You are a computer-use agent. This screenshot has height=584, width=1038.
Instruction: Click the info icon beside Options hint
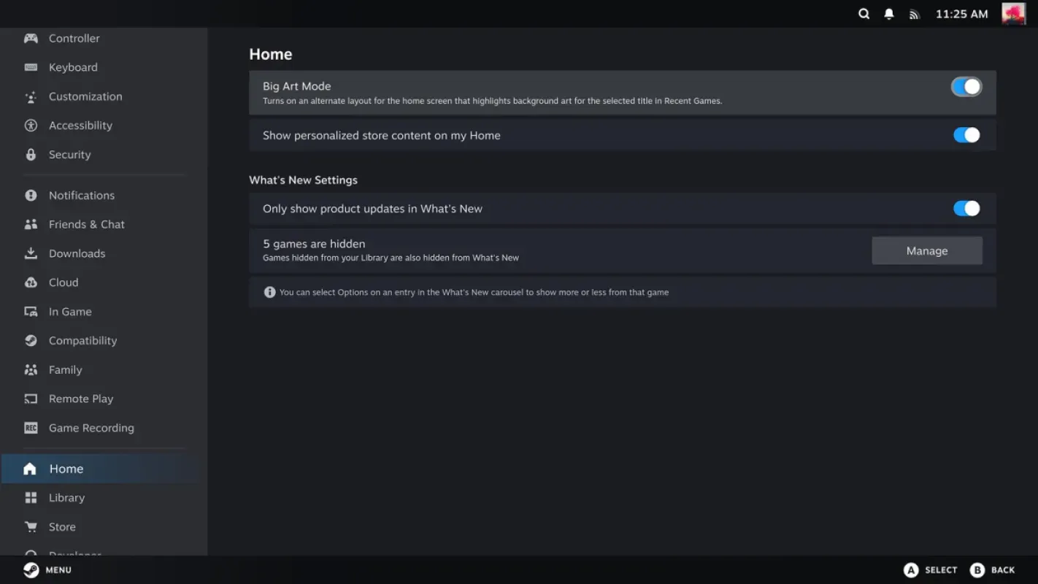pos(269,292)
